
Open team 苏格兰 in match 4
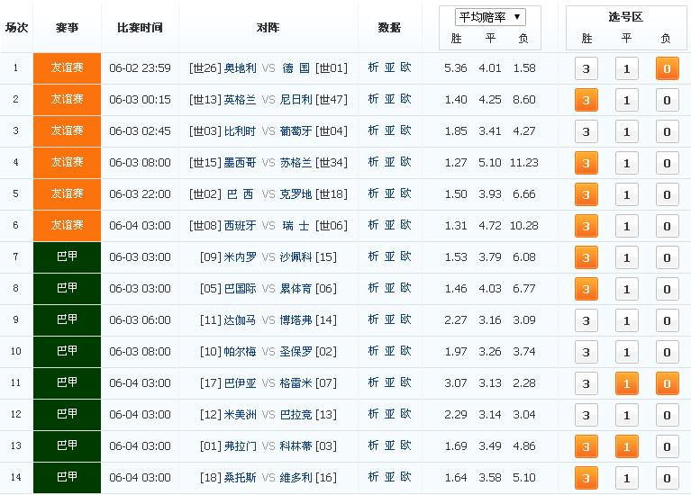295,163
